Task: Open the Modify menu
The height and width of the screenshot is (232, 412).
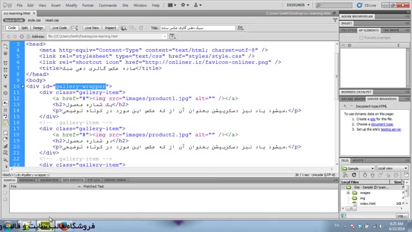Action: click(71, 5)
